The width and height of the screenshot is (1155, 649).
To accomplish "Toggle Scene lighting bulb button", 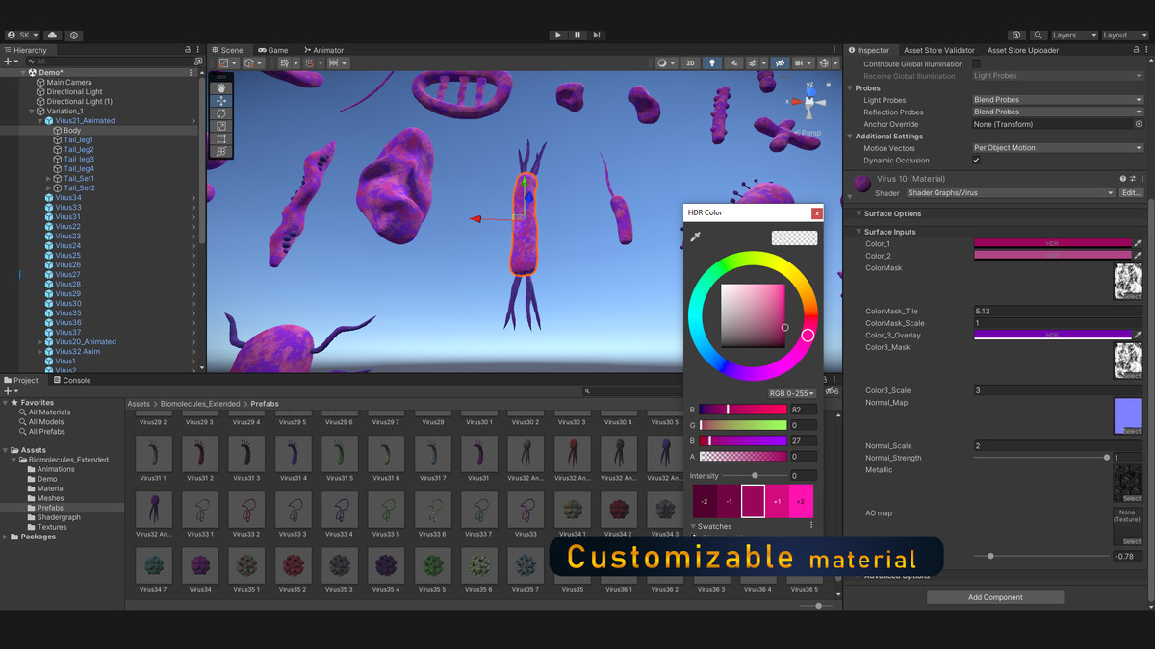I will pyautogui.click(x=712, y=63).
